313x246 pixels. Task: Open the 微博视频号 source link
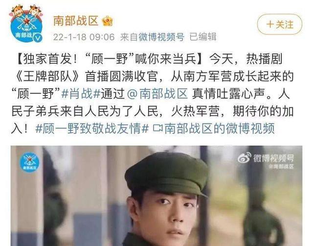click(161, 37)
